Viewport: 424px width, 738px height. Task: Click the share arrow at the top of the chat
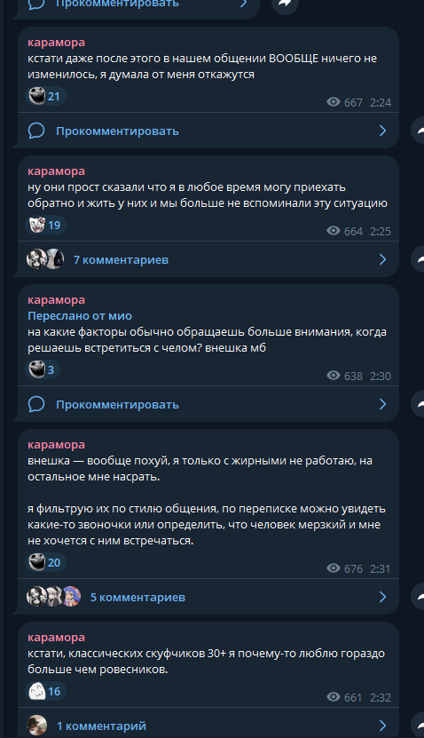[x=286, y=4]
